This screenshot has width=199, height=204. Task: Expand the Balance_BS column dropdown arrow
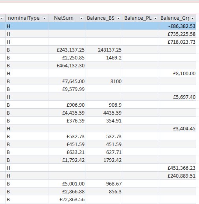pyautogui.click(x=118, y=18)
